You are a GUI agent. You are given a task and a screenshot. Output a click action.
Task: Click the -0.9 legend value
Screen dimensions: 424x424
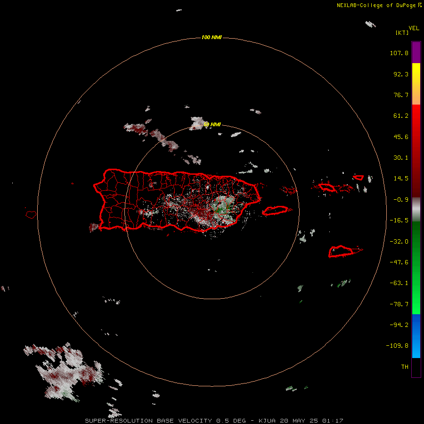tap(401, 200)
